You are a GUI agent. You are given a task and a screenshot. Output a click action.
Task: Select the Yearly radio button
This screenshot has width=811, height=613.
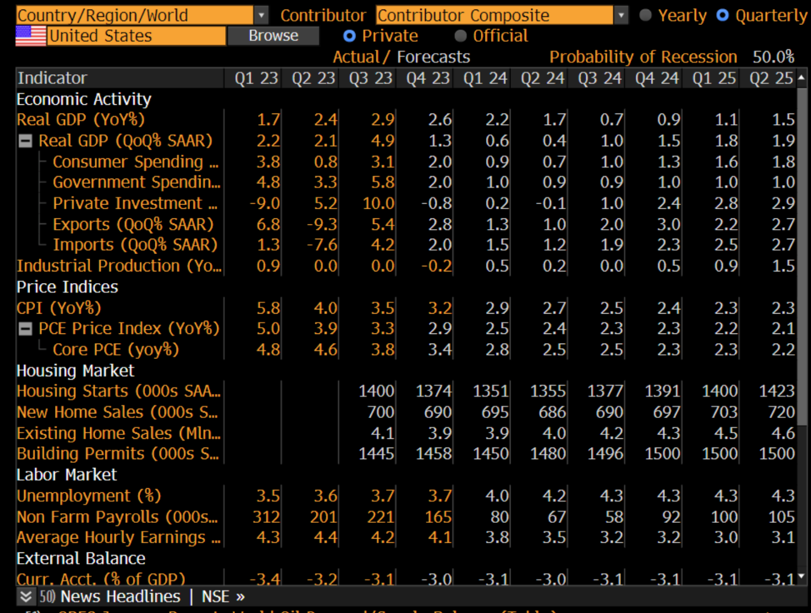tap(645, 15)
